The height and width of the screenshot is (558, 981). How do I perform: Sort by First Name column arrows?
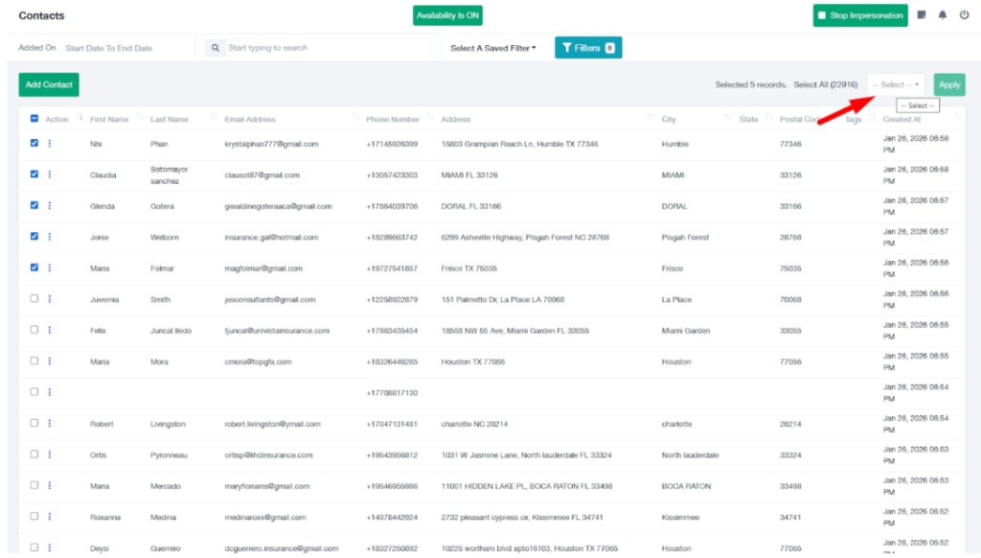(140, 119)
